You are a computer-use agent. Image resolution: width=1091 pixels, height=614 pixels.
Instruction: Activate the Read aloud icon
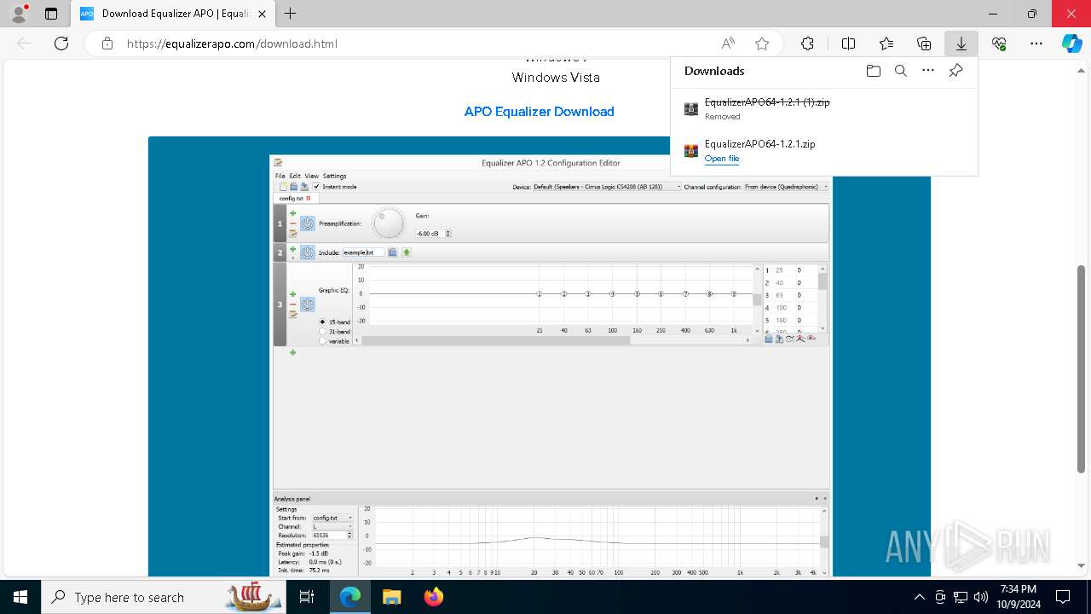pyautogui.click(x=728, y=43)
